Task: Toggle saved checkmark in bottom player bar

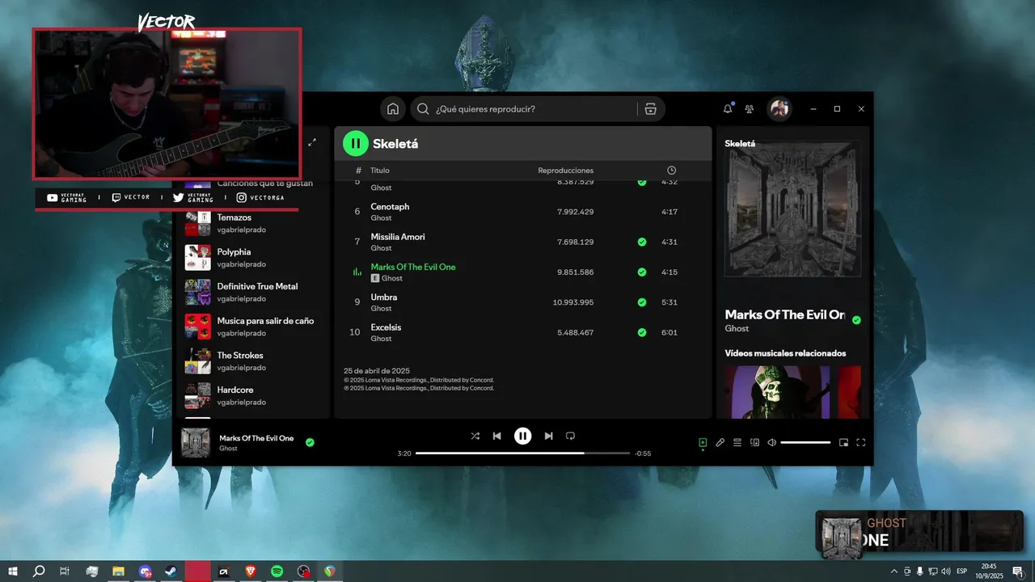Action: tap(310, 442)
